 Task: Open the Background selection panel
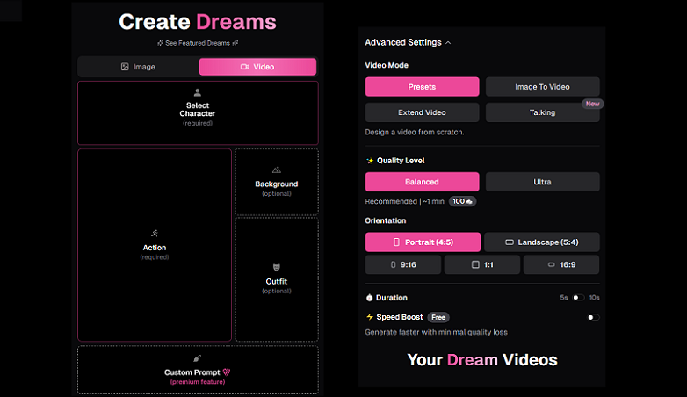click(x=277, y=182)
